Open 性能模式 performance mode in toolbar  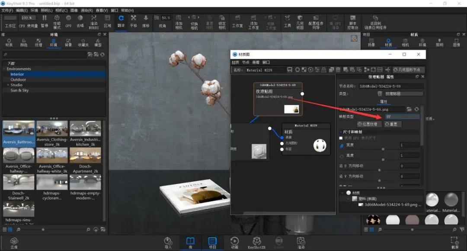pyautogui.click(x=57, y=22)
